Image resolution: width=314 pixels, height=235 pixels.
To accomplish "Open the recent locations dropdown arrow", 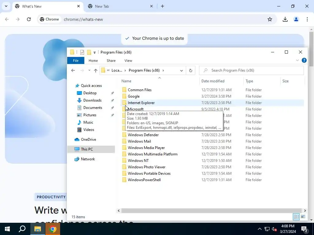I will tap(89, 70).
